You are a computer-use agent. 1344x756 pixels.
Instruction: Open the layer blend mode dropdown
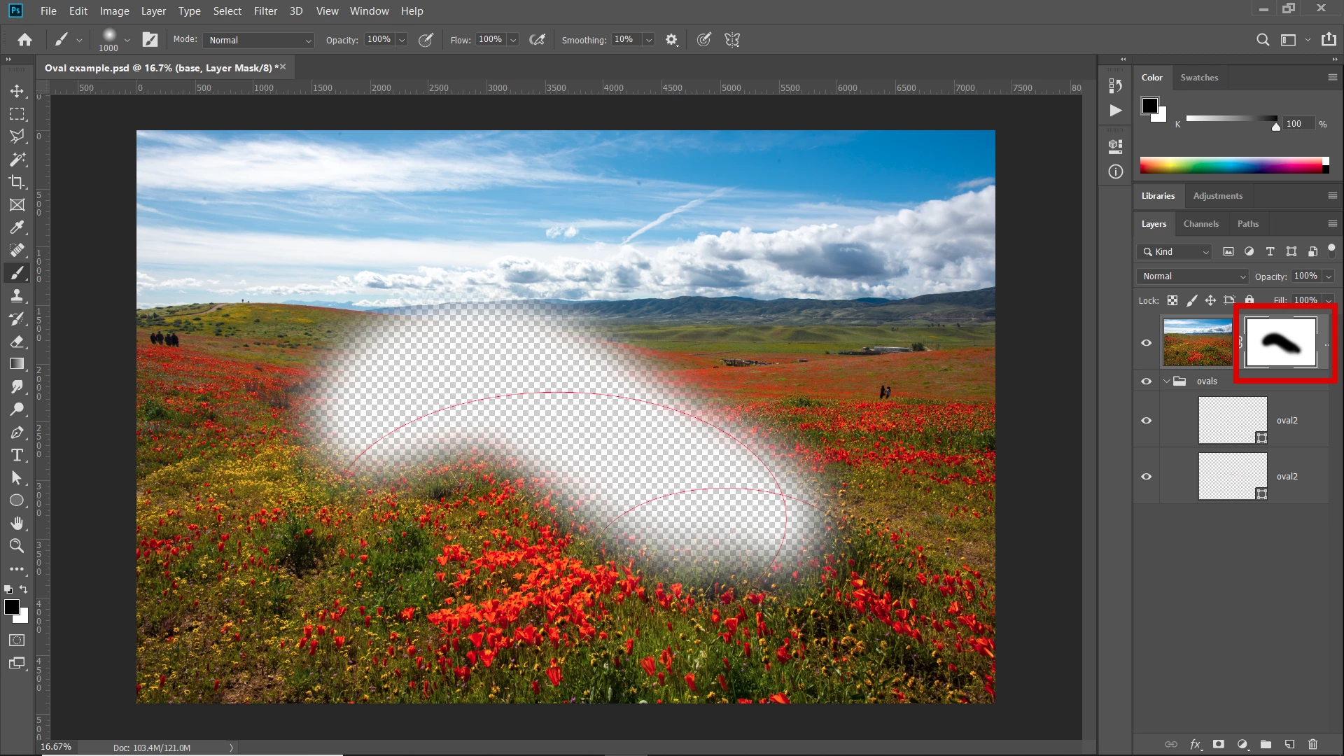tap(1193, 276)
